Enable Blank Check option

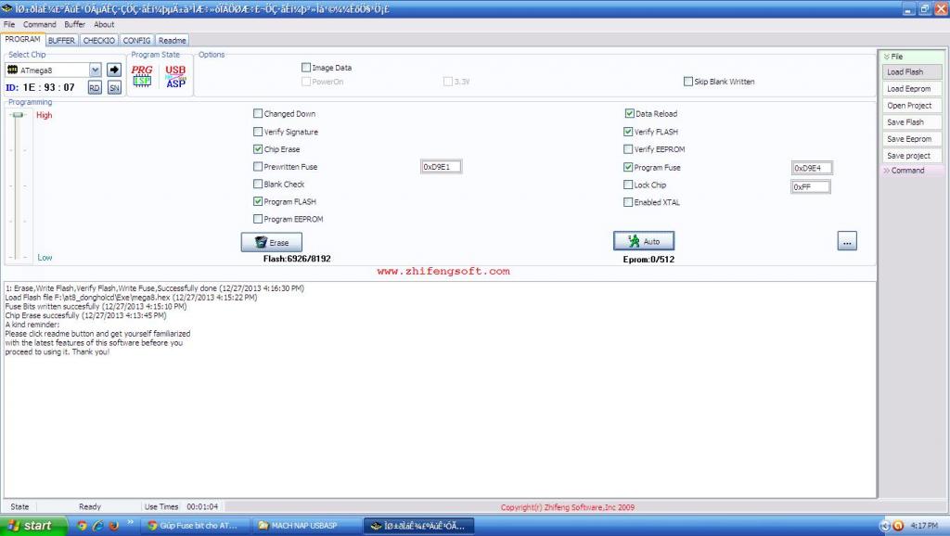pos(258,185)
